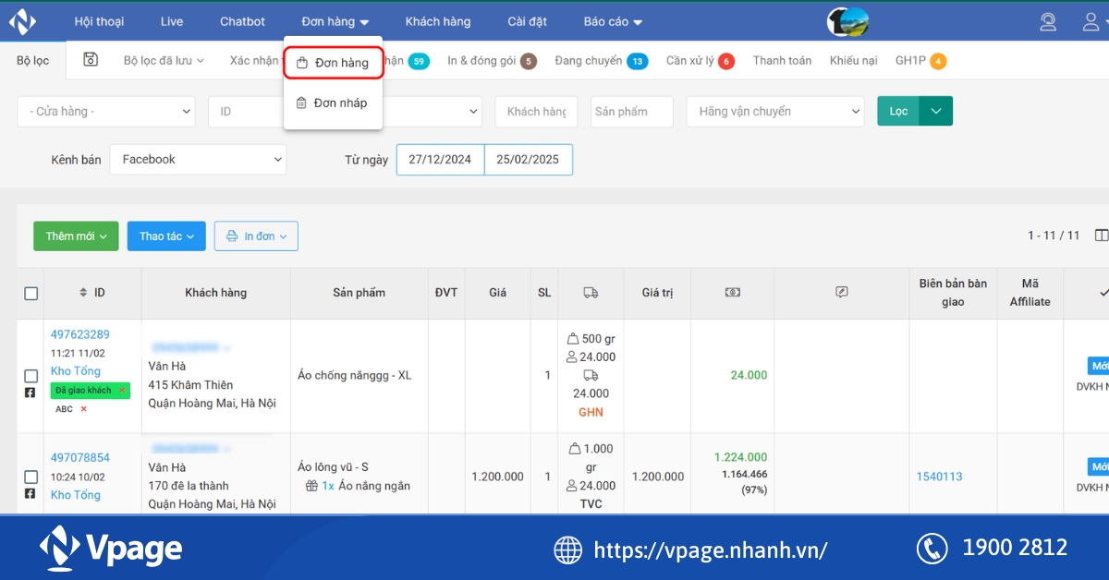Open the note icon column header
Image resolution: width=1109 pixels, height=580 pixels.
pos(840,293)
